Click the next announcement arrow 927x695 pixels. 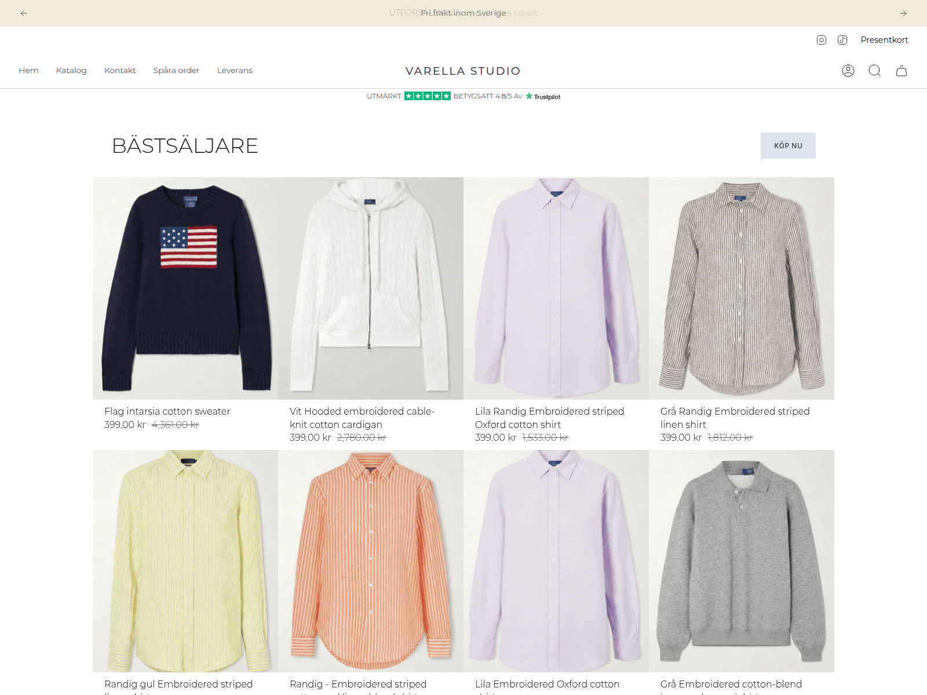(x=903, y=13)
